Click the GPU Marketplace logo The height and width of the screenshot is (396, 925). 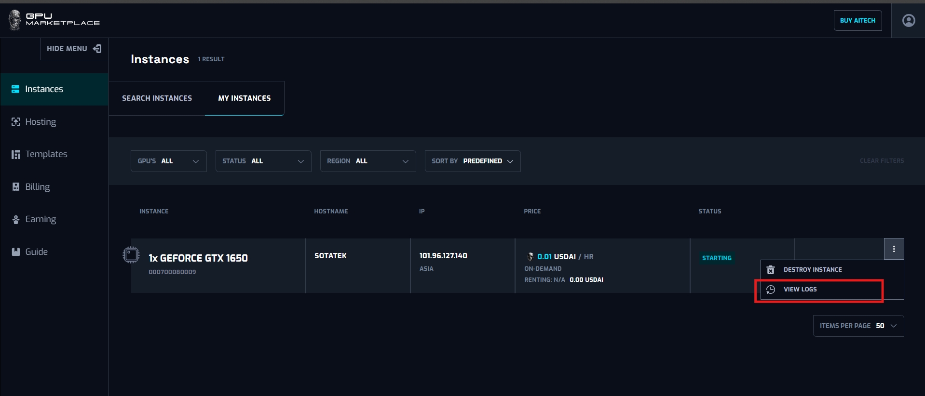tap(54, 20)
